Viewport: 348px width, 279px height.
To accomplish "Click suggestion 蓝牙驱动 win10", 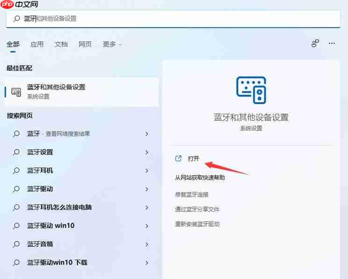I will pos(50,226).
